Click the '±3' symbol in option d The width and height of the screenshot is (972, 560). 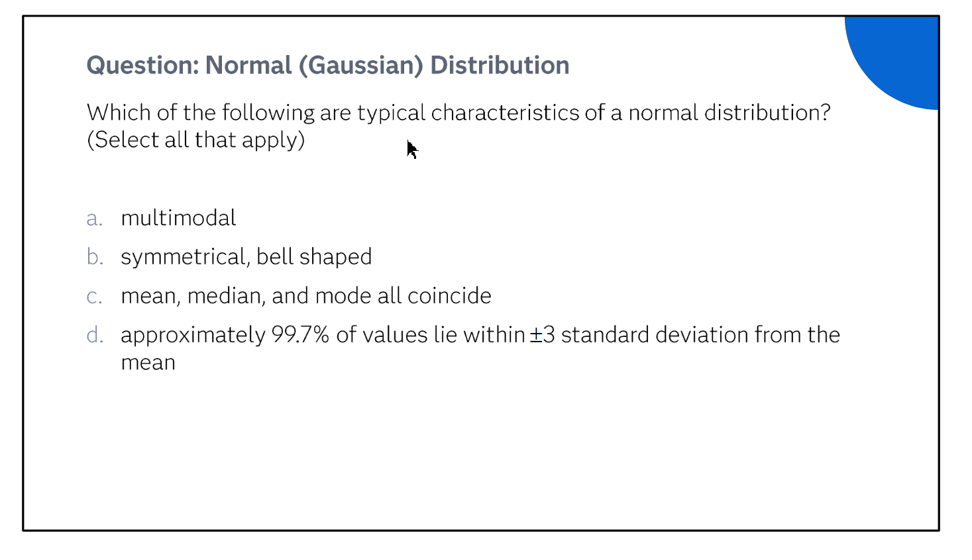click(x=542, y=335)
